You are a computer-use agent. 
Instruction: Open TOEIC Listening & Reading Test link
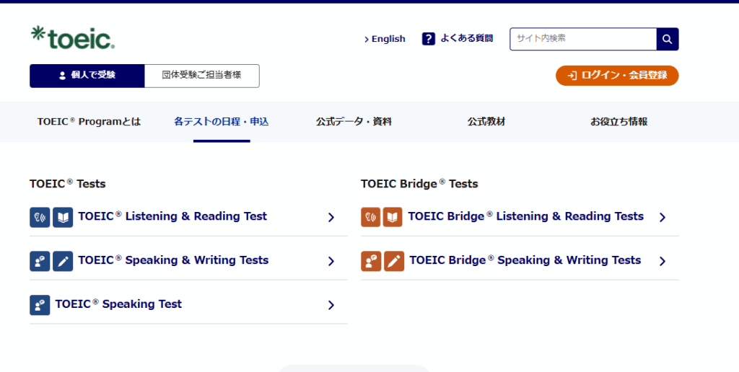(172, 216)
